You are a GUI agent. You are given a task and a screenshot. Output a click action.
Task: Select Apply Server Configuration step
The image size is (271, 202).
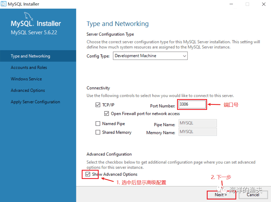tap(35, 102)
